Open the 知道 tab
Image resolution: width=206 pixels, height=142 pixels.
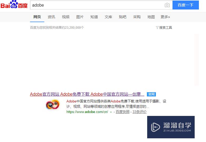[x=94, y=17]
